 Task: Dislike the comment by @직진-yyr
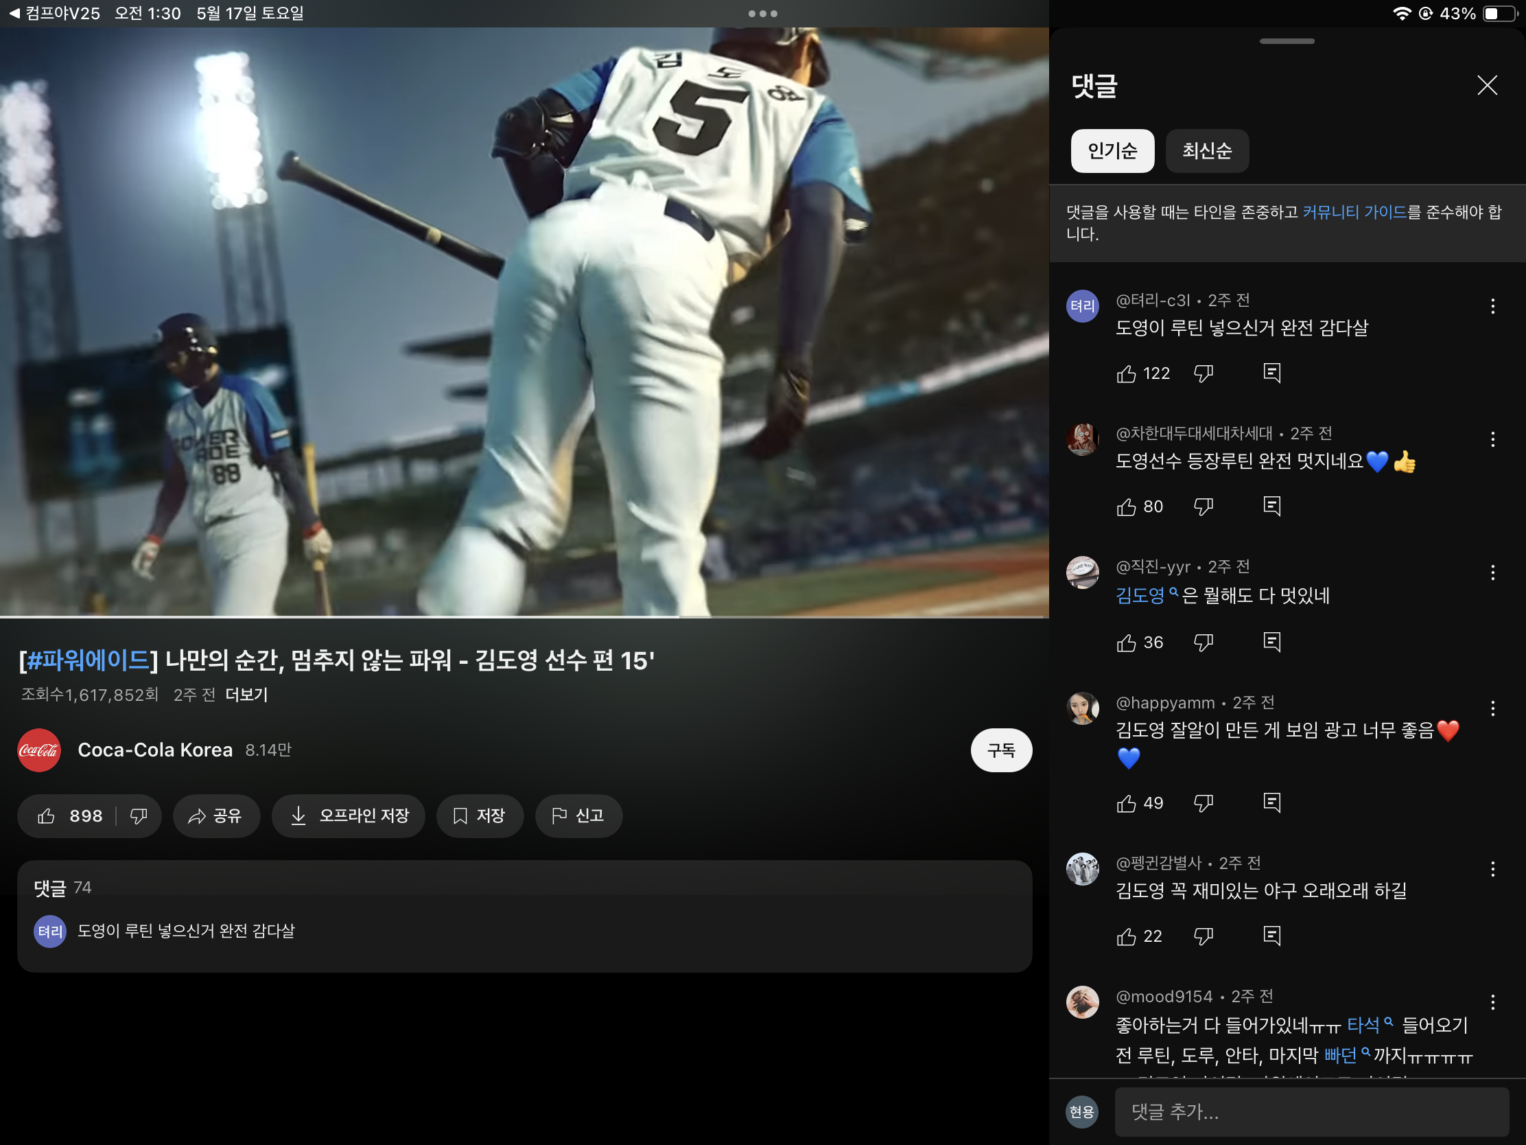[x=1204, y=643]
